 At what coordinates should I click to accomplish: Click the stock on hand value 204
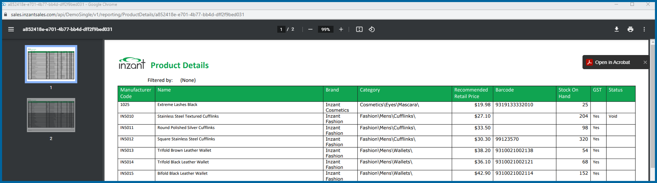584,116
